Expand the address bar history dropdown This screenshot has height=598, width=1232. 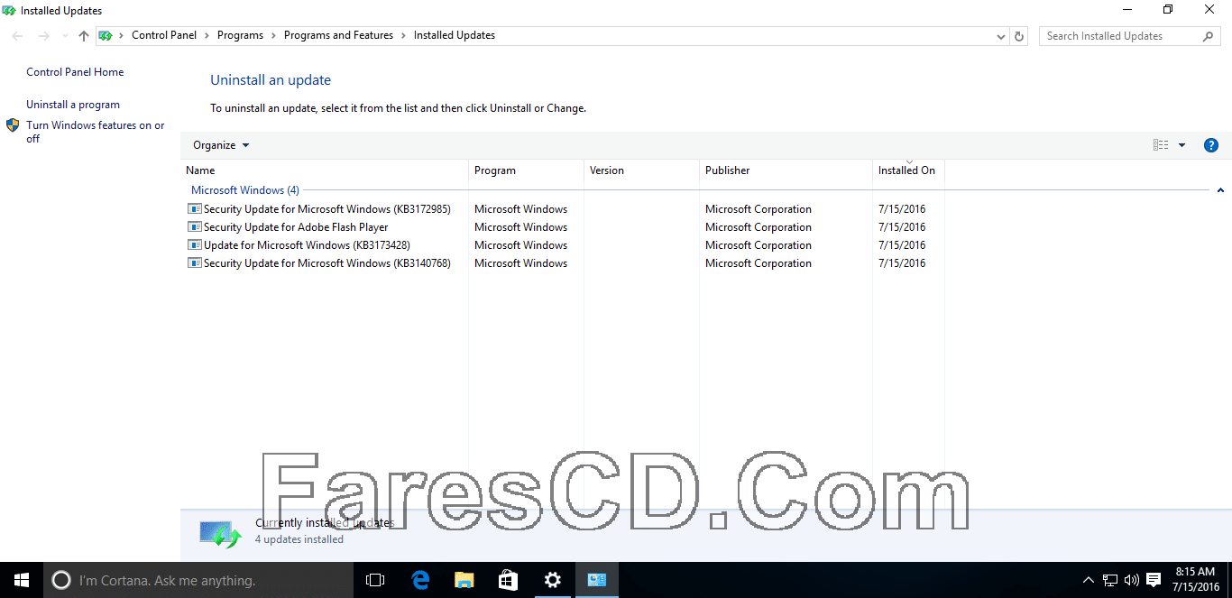click(x=1001, y=36)
